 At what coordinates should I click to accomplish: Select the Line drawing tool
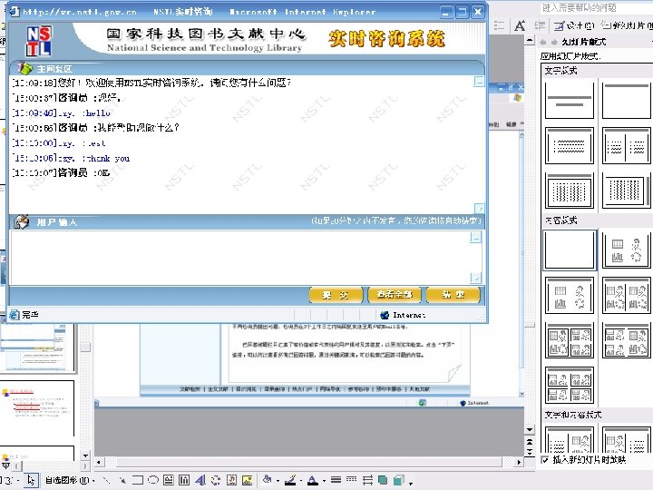point(107,480)
